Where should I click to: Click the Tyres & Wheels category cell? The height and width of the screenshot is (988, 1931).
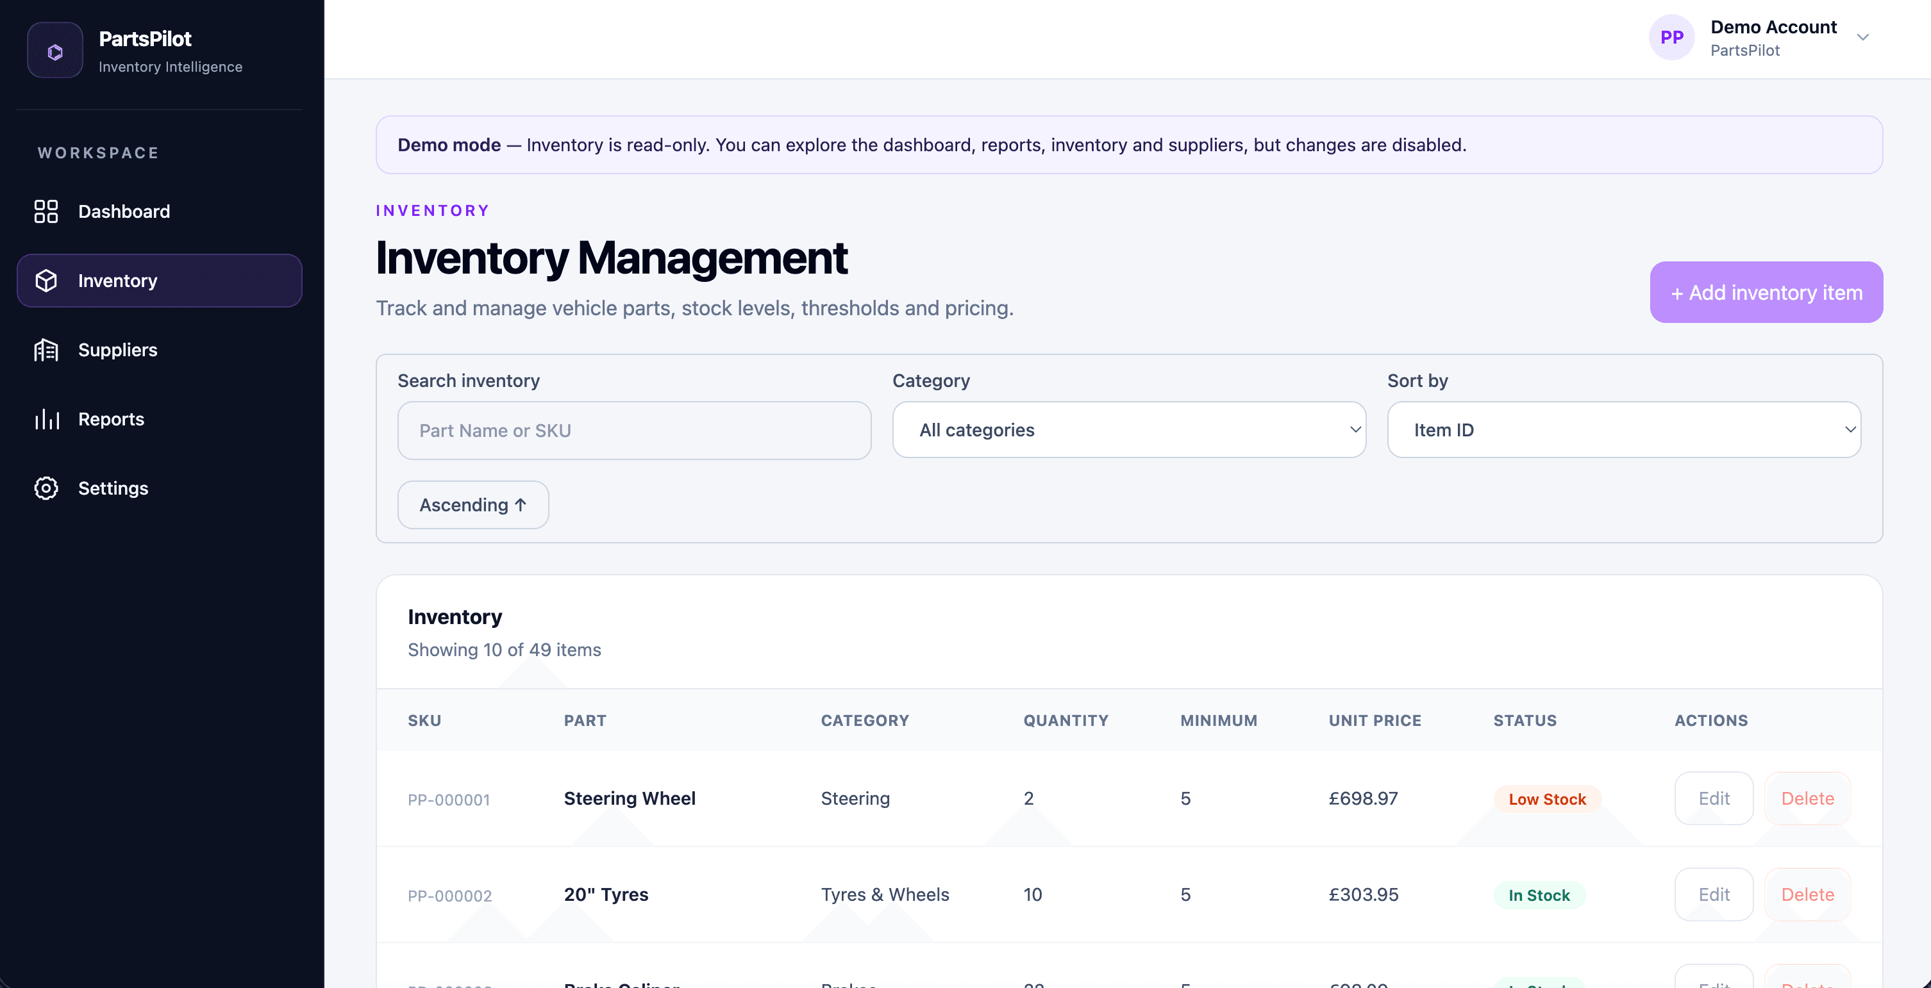(x=885, y=894)
